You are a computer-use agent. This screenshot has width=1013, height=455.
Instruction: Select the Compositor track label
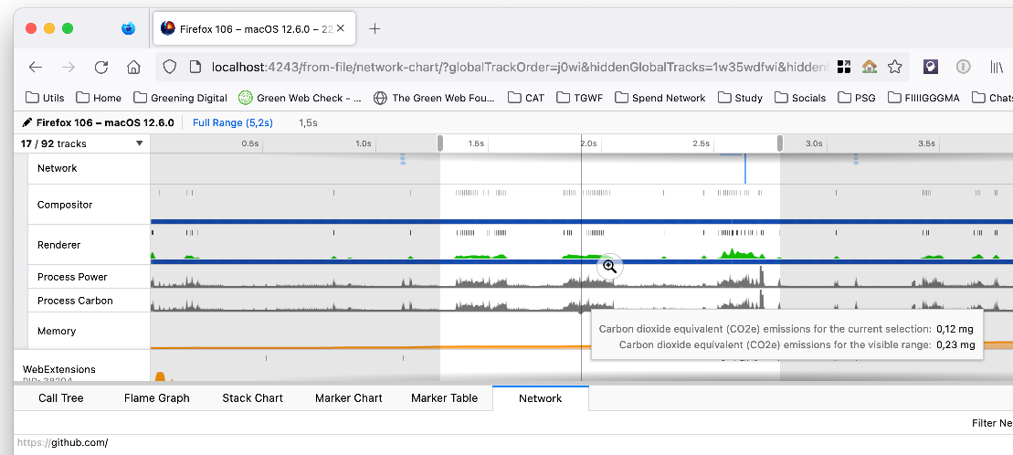pos(65,205)
